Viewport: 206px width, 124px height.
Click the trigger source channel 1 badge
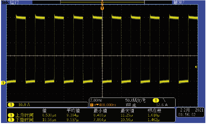tap(156, 101)
